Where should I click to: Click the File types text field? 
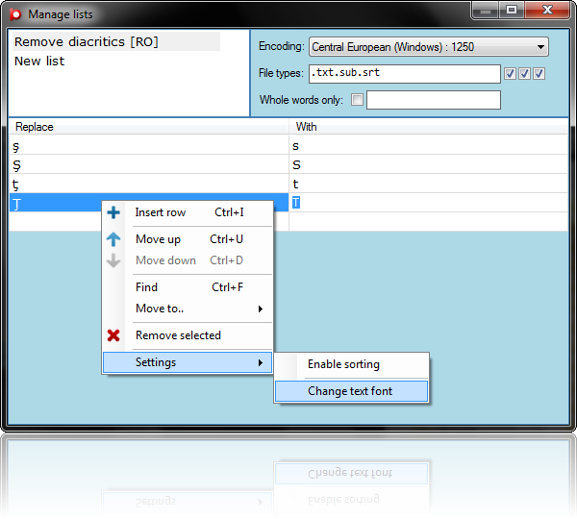click(x=404, y=73)
